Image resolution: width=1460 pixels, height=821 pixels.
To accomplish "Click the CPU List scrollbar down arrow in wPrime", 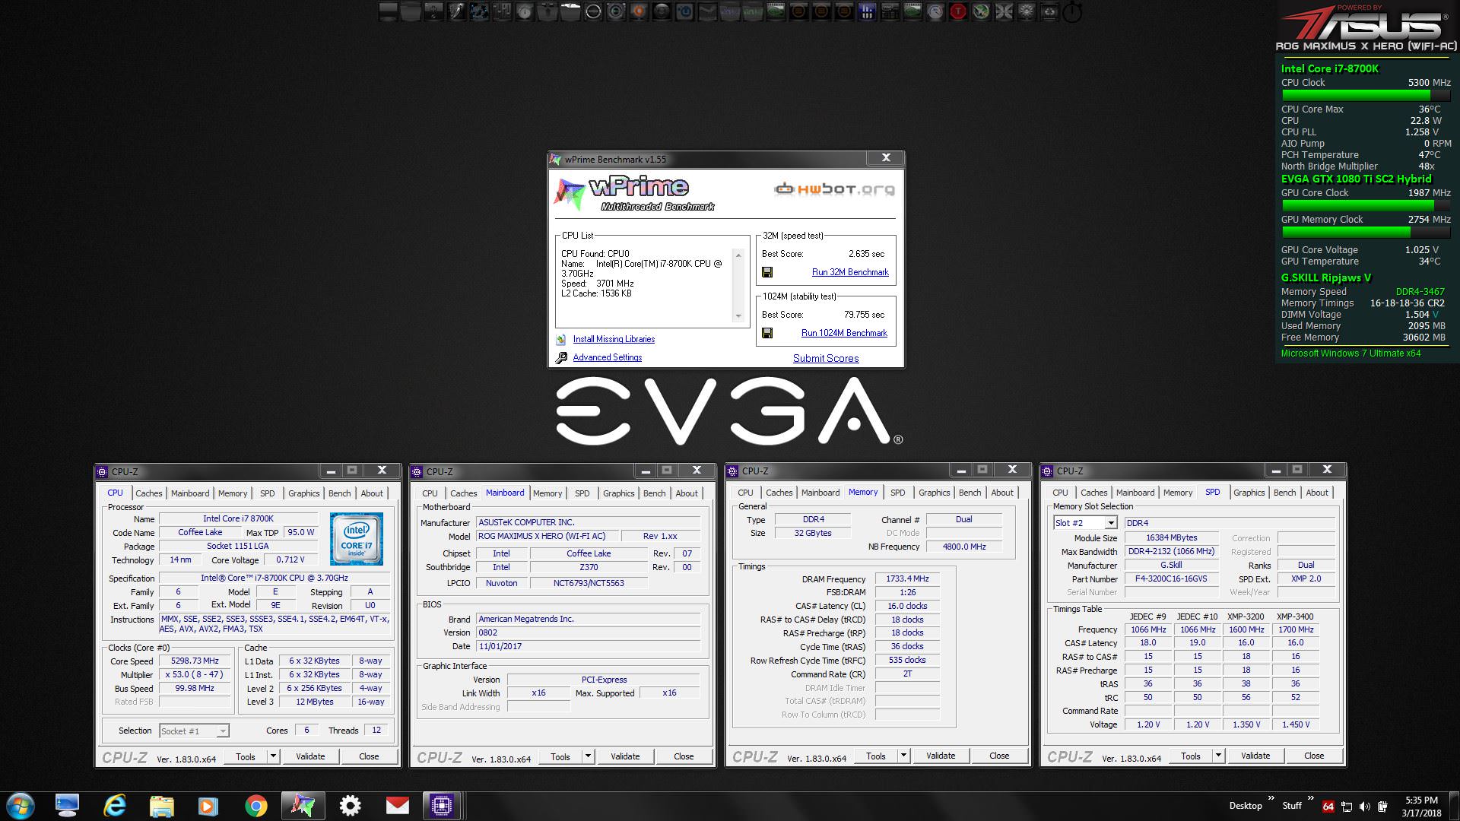I will pos(738,316).
